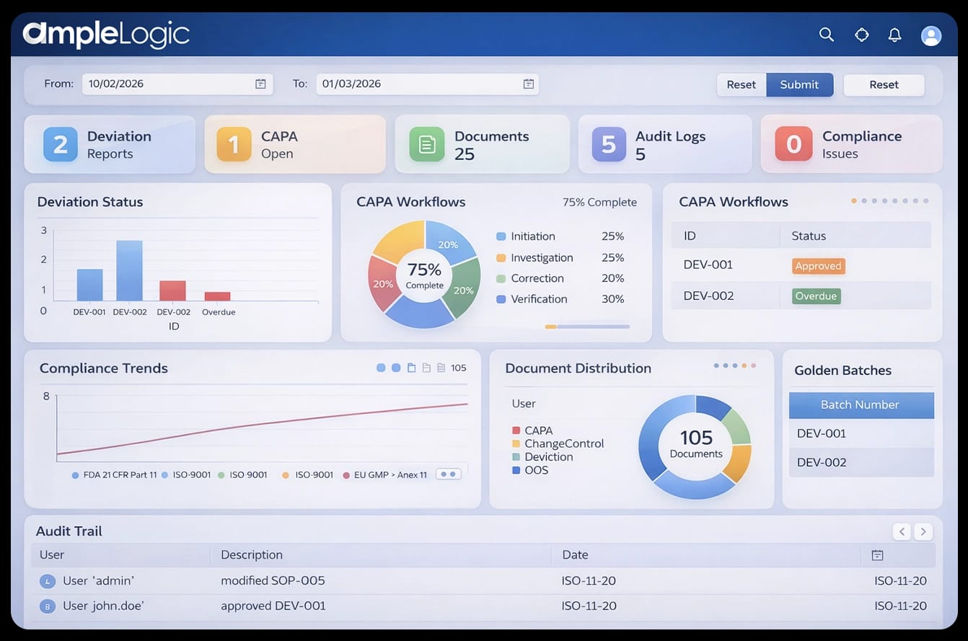Click the From date field 10/02/2026
Image resolution: width=968 pixels, height=641 pixels.
(x=177, y=84)
